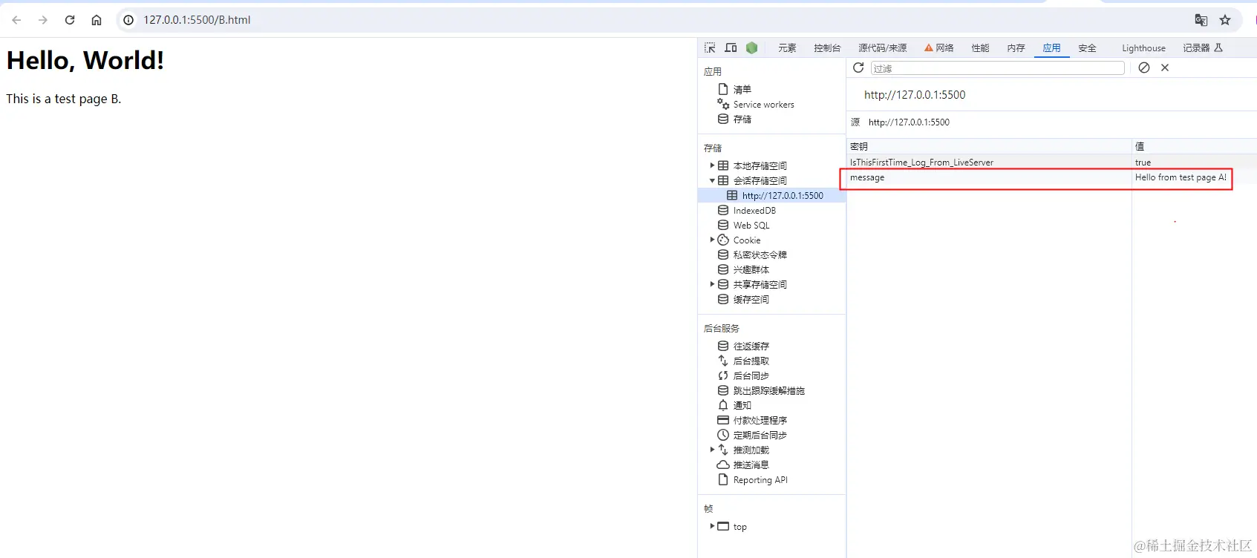Image resolution: width=1257 pixels, height=558 pixels.
Task: Go back to the previous page
Action: [16, 20]
